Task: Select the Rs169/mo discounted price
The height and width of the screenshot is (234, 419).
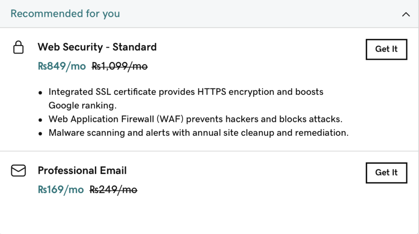Action: click(61, 190)
